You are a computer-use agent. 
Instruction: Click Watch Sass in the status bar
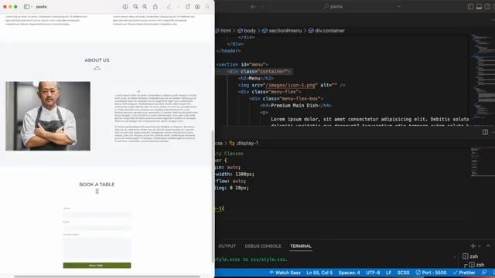click(x=285, y=273)
